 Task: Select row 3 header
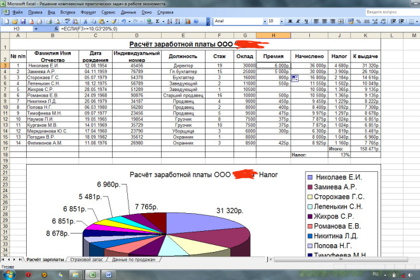5,66
